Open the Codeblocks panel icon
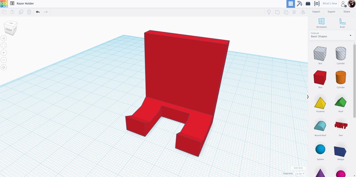 pos(316,3)
